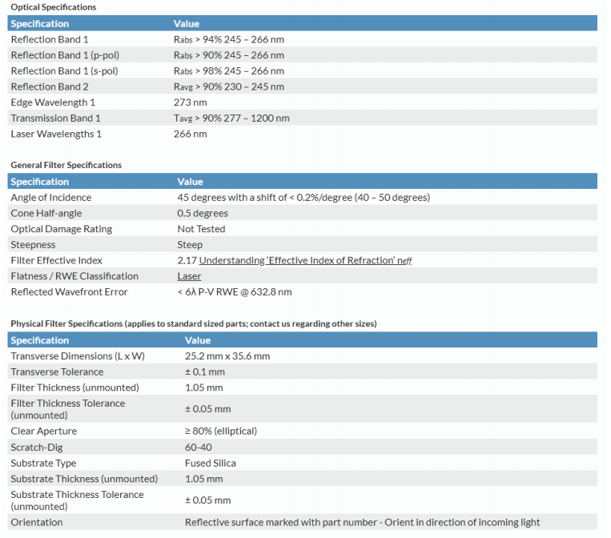Click the Physical Filter Specifications heading

(x=193, y=323)
